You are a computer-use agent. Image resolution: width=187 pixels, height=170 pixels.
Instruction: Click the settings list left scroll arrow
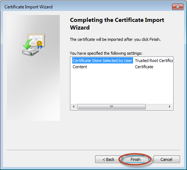(x=74, y=107)
